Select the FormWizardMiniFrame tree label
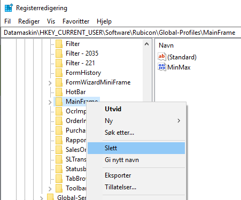Viewport: 241px width, 200px height. pos(98,82)
